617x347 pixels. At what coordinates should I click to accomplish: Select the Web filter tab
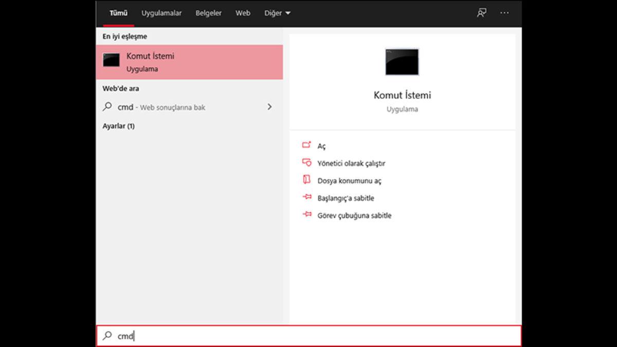(x=242, y=13)
